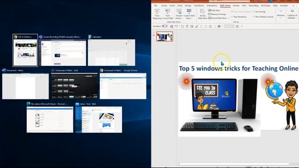This screenshot has width=299, height=168.
Task: Click the Calculator app icon in task switcher
Action: coord(90,37)
